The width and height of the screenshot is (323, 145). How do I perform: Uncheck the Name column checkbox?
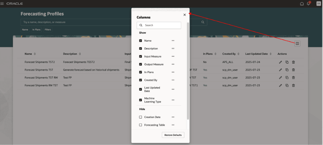pos(140,41)
